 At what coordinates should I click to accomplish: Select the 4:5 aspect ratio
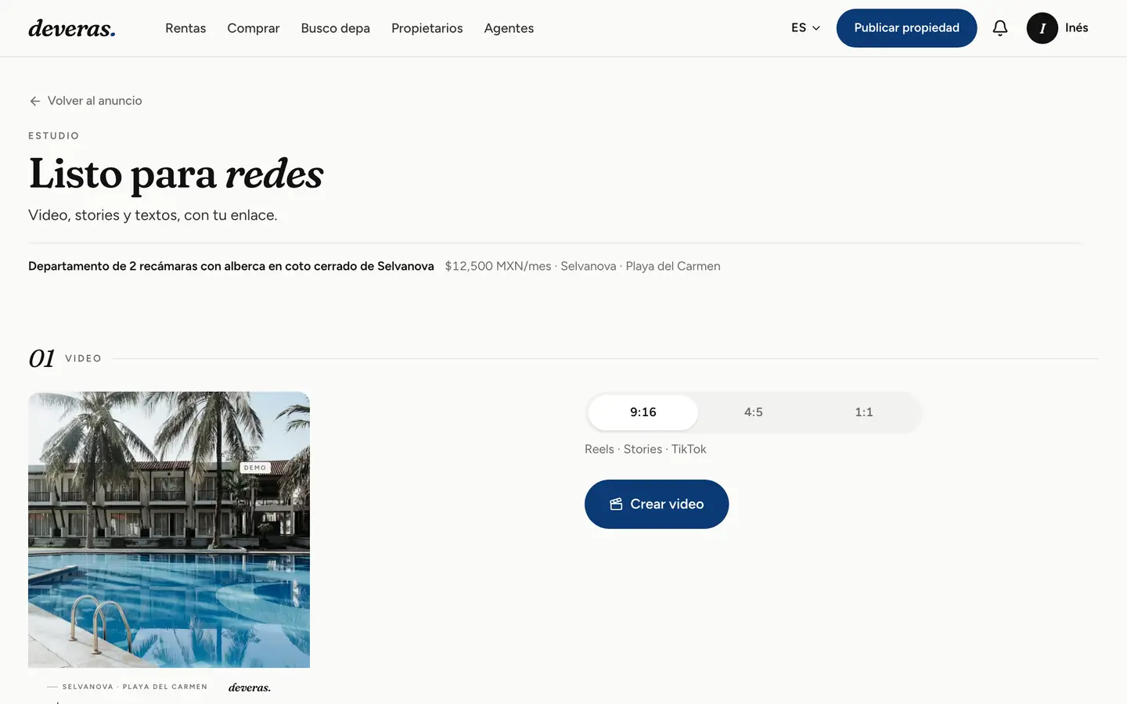click(x=753, y=412)
